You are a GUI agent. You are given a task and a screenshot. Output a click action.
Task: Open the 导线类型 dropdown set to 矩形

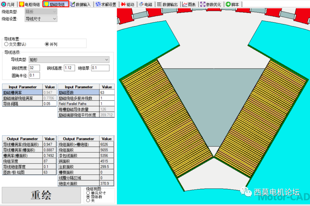coord(69,60)
